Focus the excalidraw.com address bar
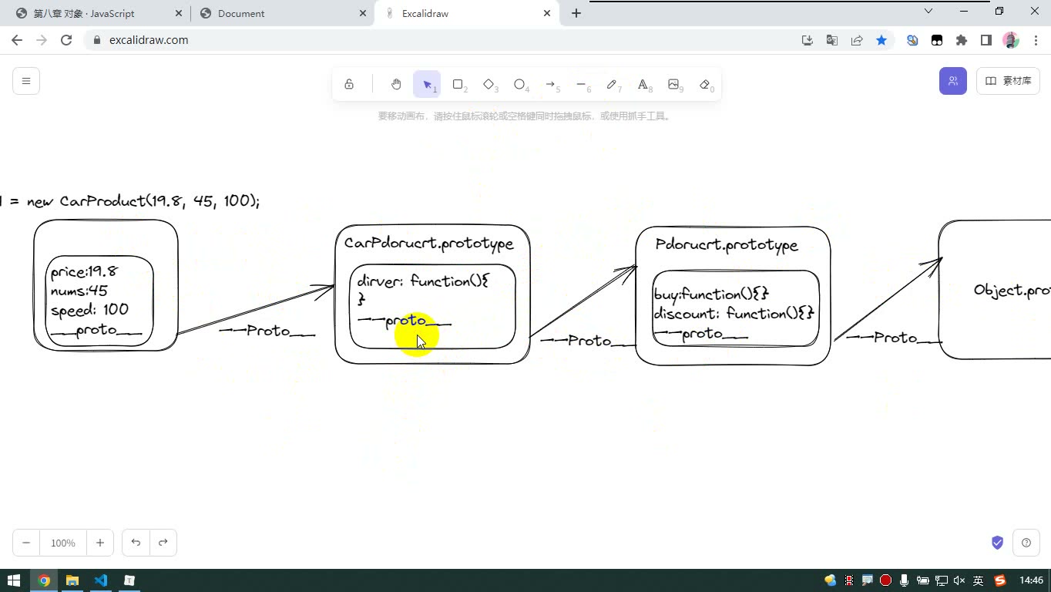This screenshot has height=592, width=1051. click(x=439, y=40)
